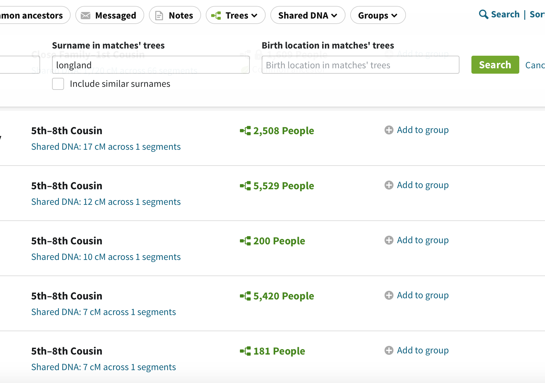The width and height of the screenshot is (545, 383).
Task: Expand the Groups dropdown filter
Action: [378, 15]
